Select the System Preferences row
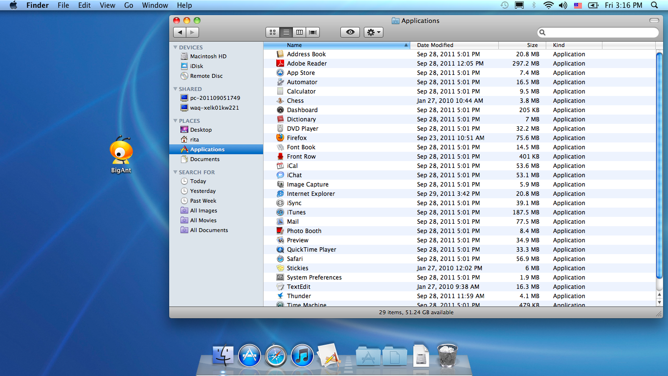This screenshot has height=376, width=668. (459, 278)
